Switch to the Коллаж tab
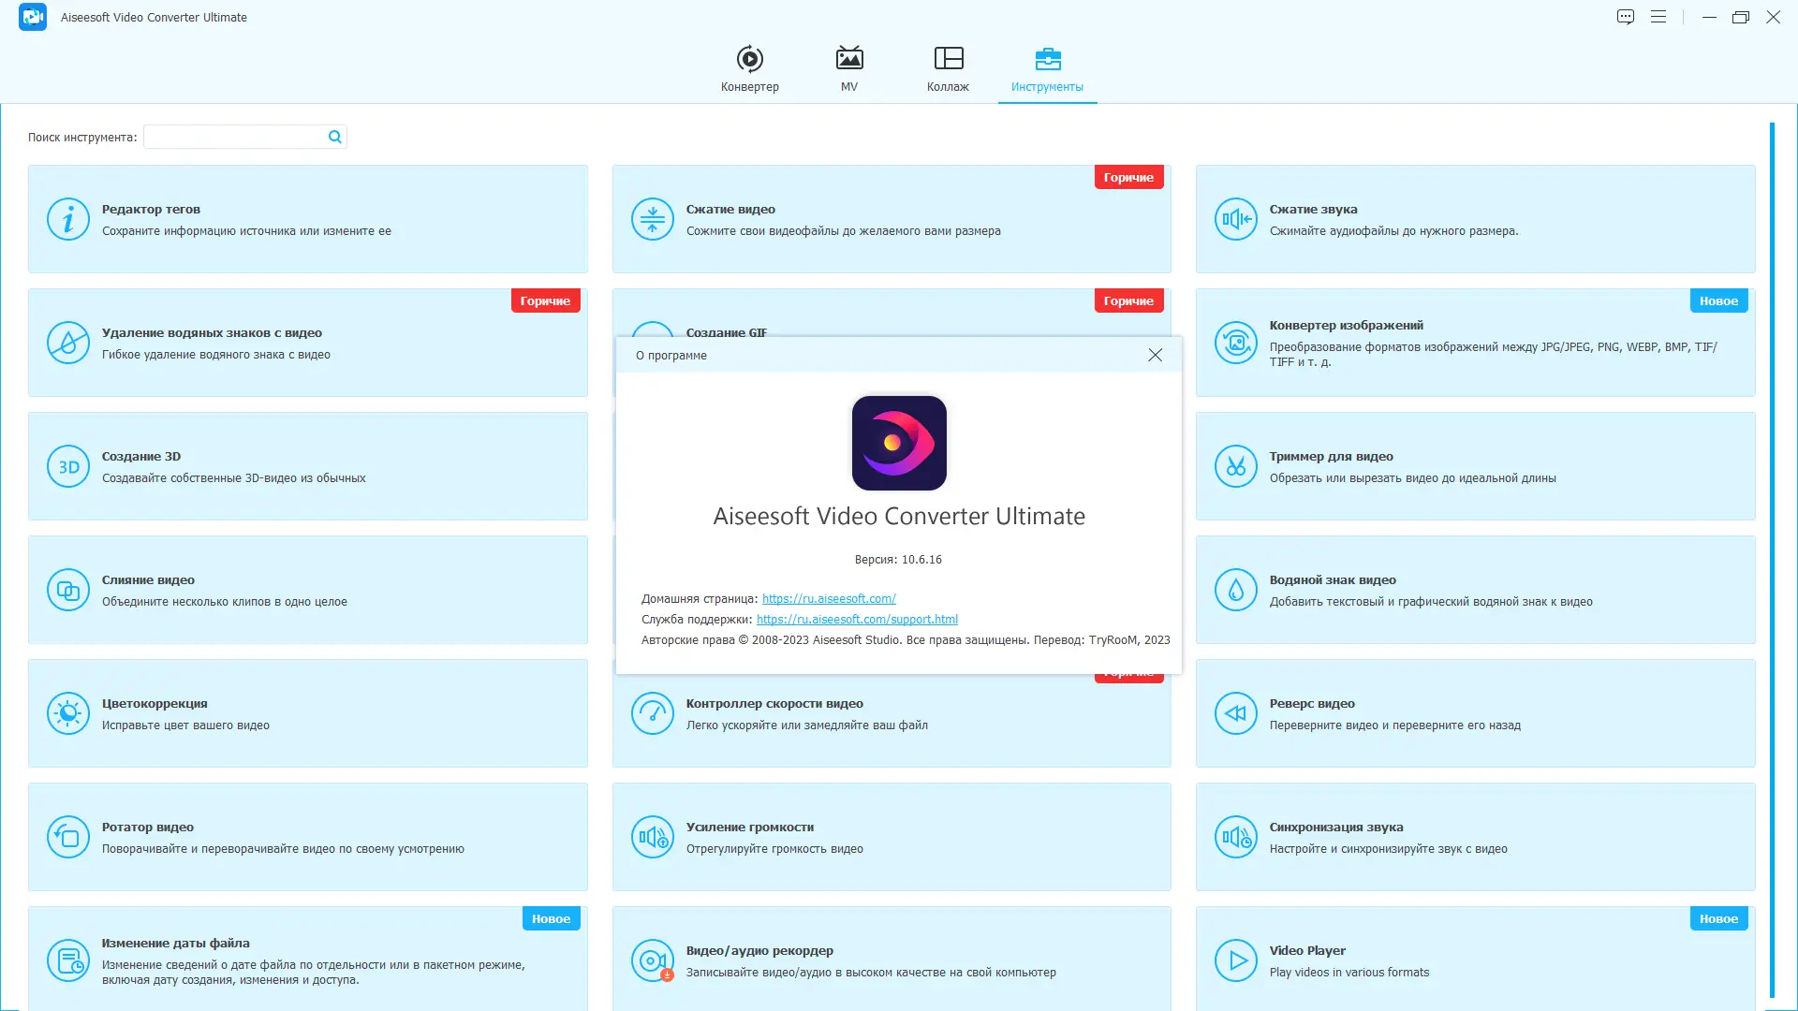1798x1011 pixels. tap(948, 69)
